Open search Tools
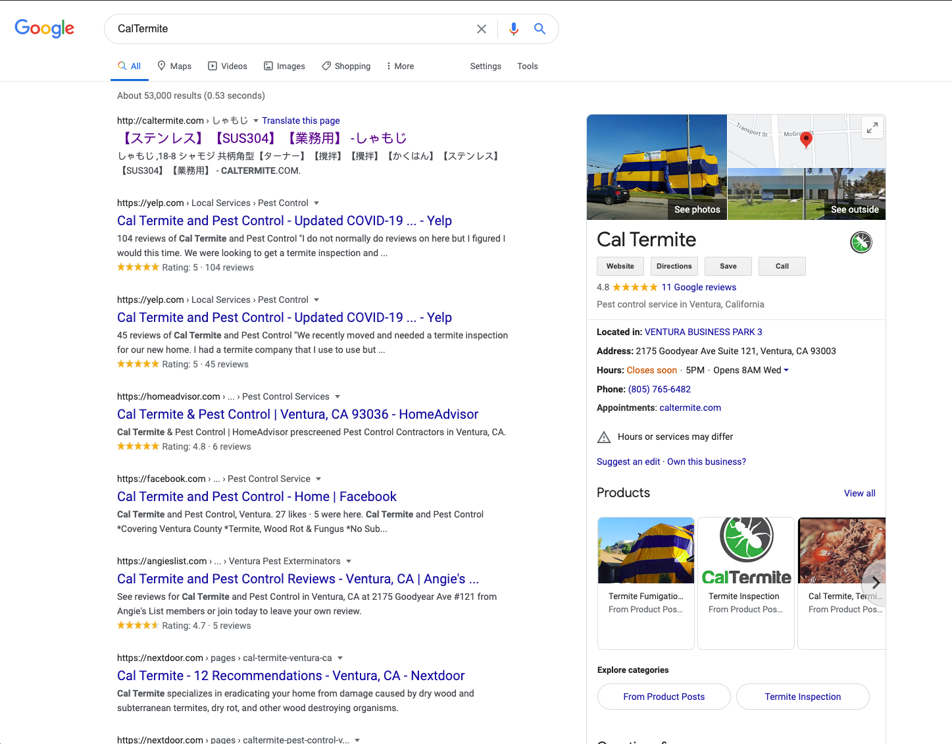 [x=528, y=66]
